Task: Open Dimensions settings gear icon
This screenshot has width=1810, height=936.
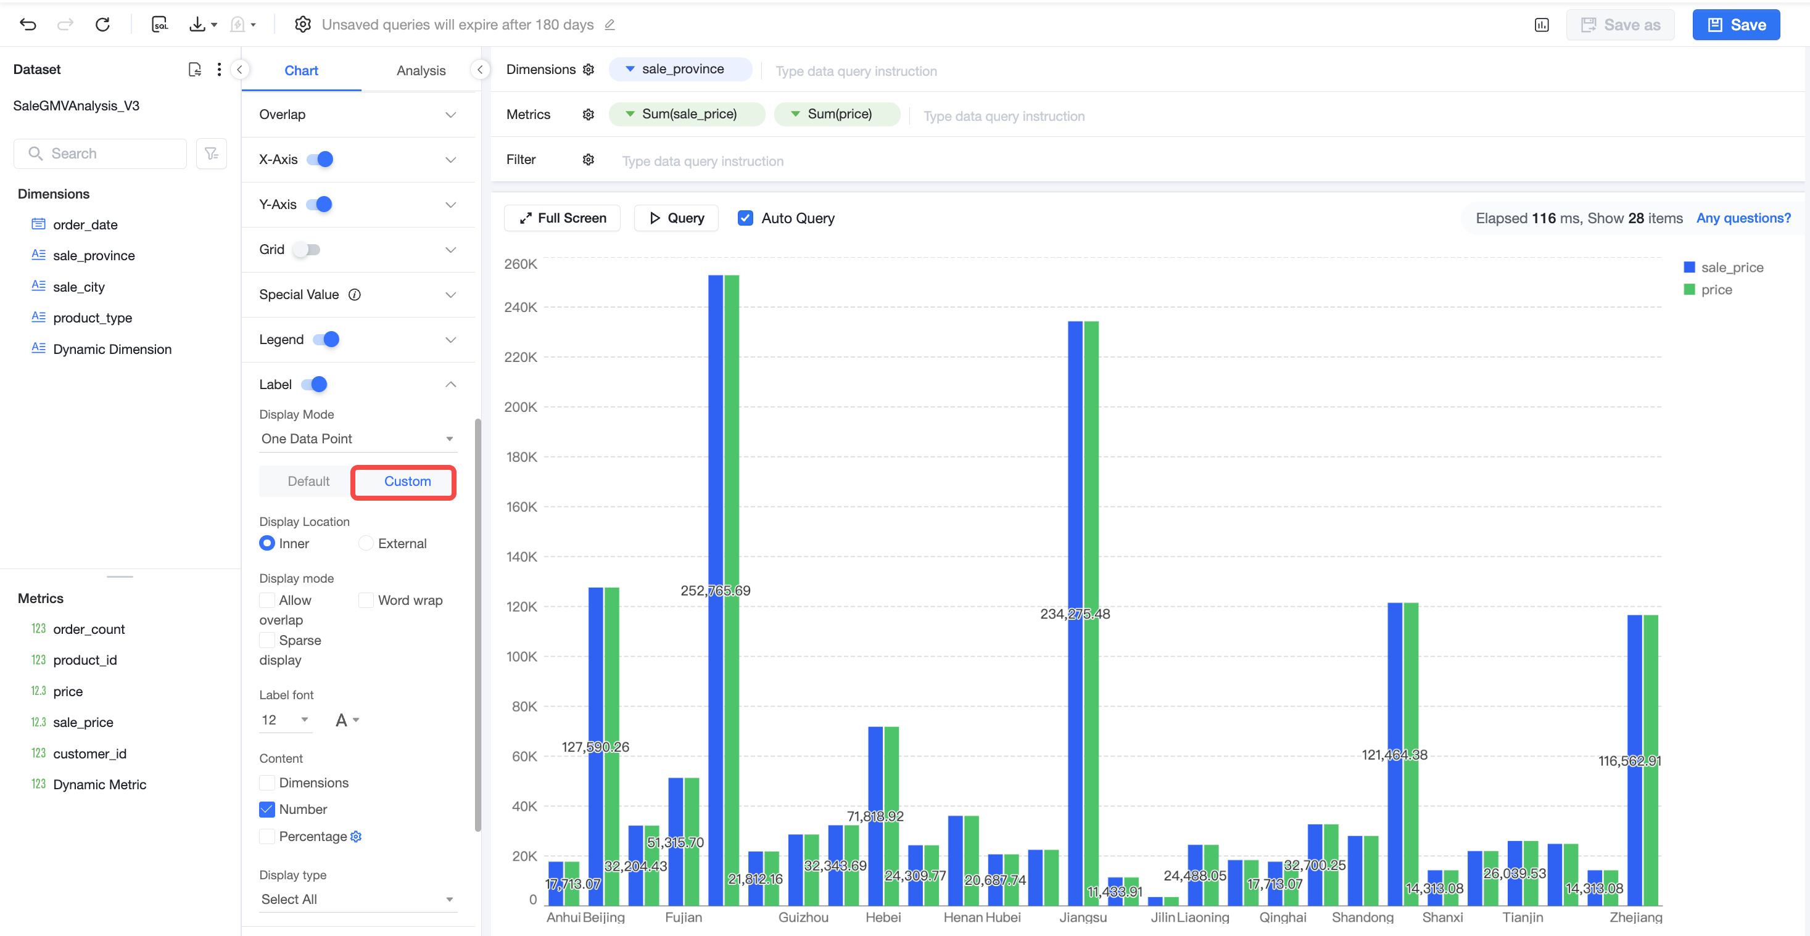Action: (589, 70)
